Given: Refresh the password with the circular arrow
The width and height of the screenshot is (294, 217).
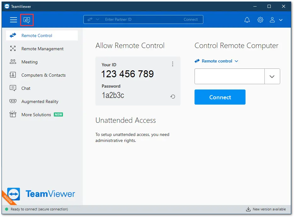Looking at the screenshot, I should [x=172, y=96].
